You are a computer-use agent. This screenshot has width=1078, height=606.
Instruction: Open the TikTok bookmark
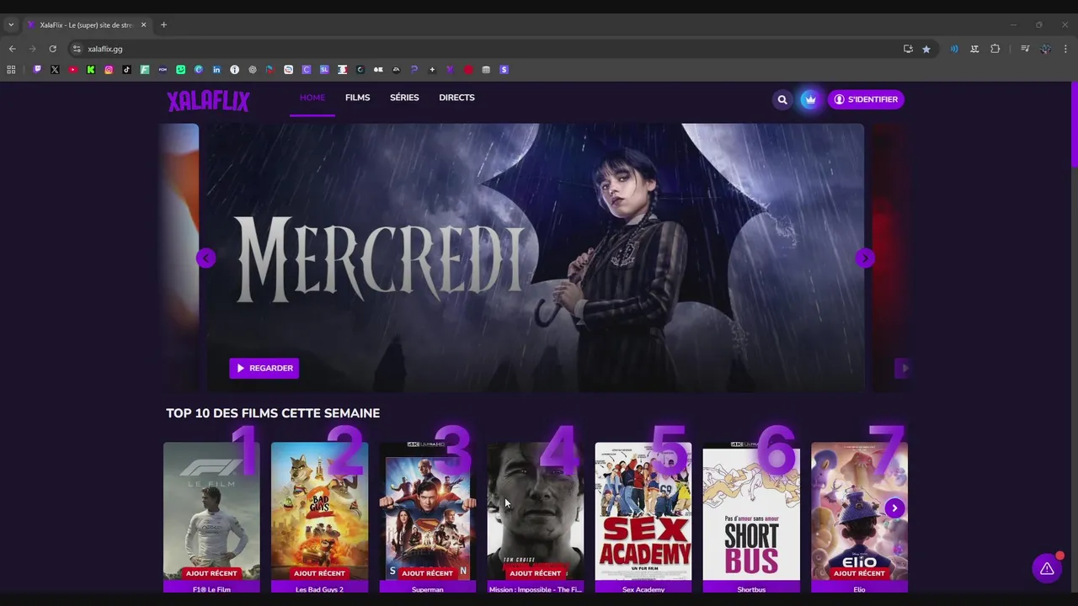126,70
